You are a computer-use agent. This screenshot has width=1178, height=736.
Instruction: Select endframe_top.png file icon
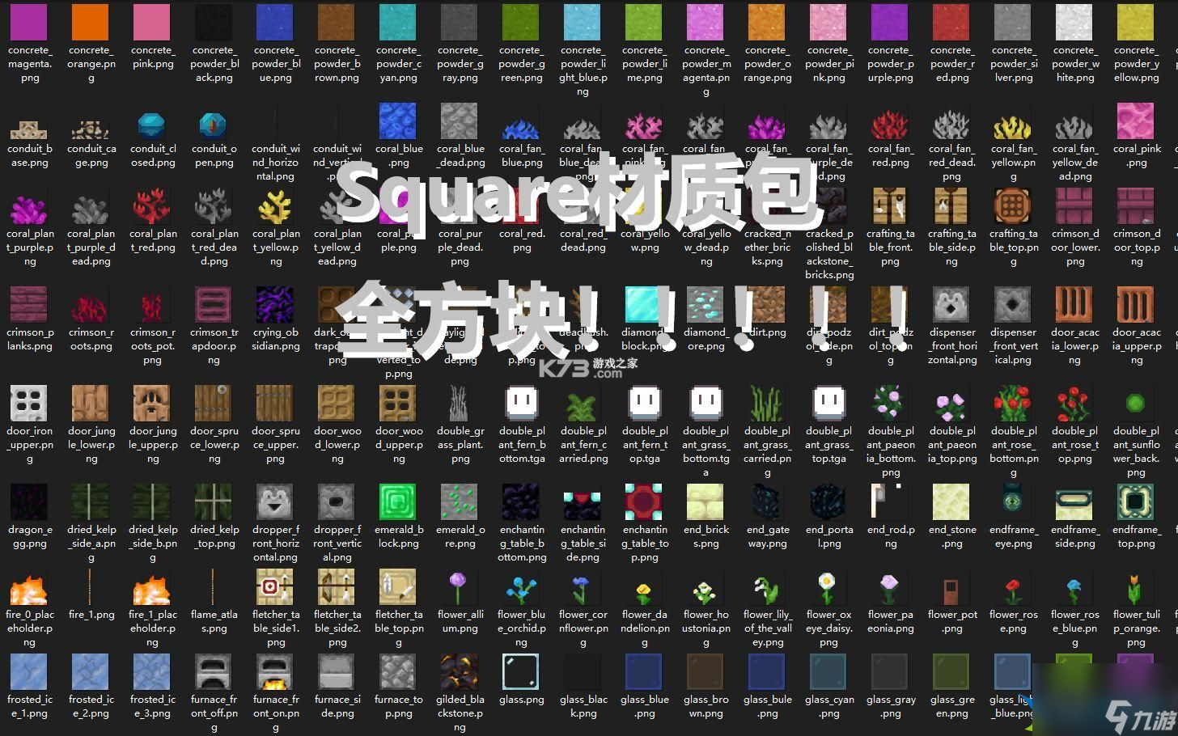(1136, 501)
